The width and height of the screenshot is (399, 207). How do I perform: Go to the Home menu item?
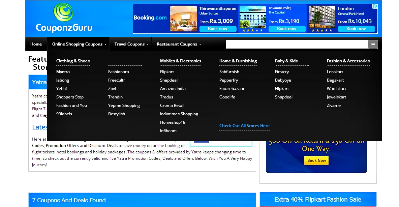tap(36, 44)
